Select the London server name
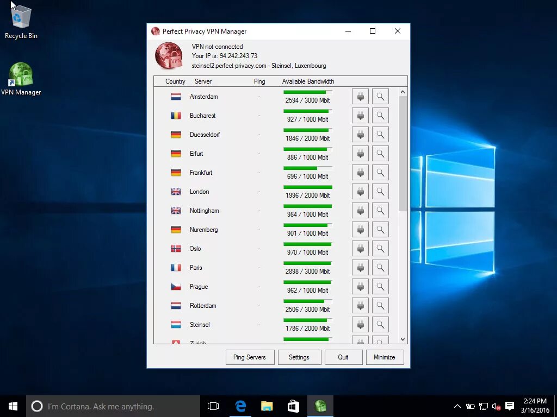 pos(199,192)
